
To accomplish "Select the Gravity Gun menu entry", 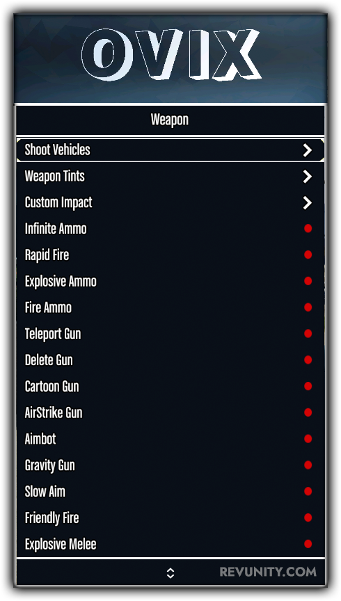I will (170, 465).
